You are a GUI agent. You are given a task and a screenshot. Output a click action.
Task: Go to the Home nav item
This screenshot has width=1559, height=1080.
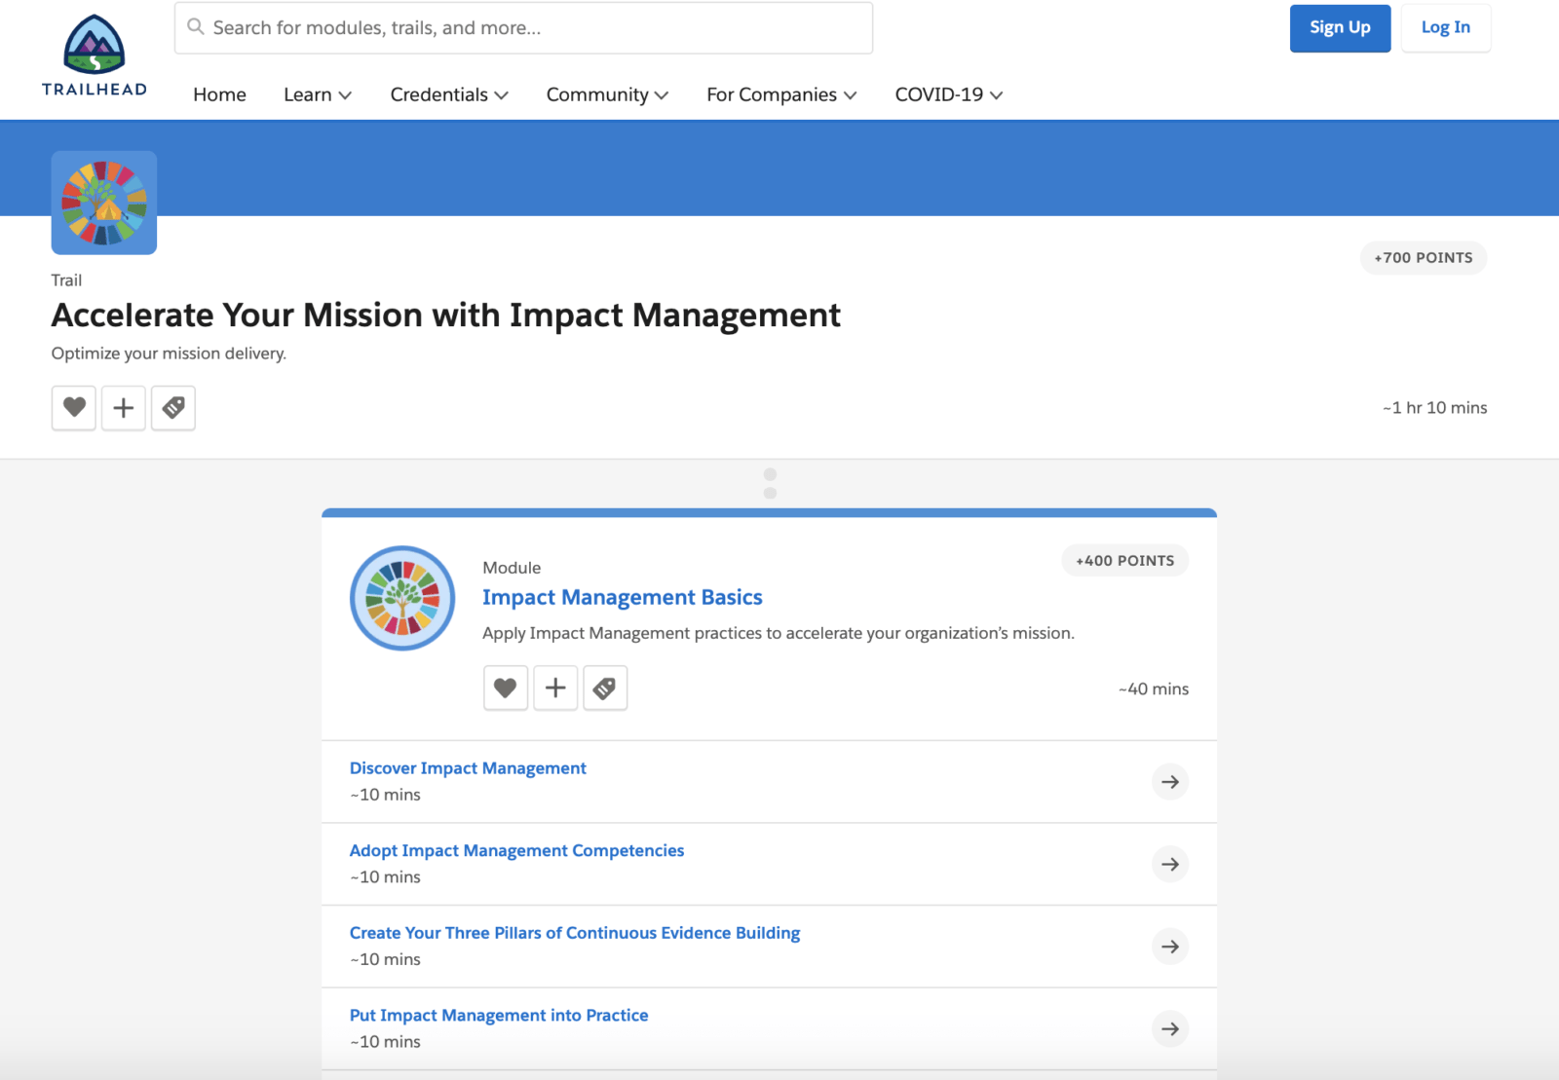219,94
